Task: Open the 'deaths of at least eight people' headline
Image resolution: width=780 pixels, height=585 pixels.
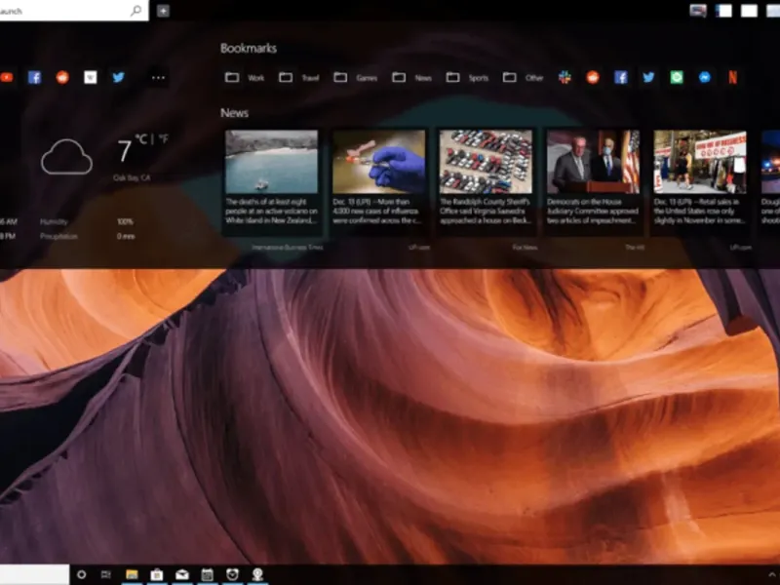Action: coord(272,211)
